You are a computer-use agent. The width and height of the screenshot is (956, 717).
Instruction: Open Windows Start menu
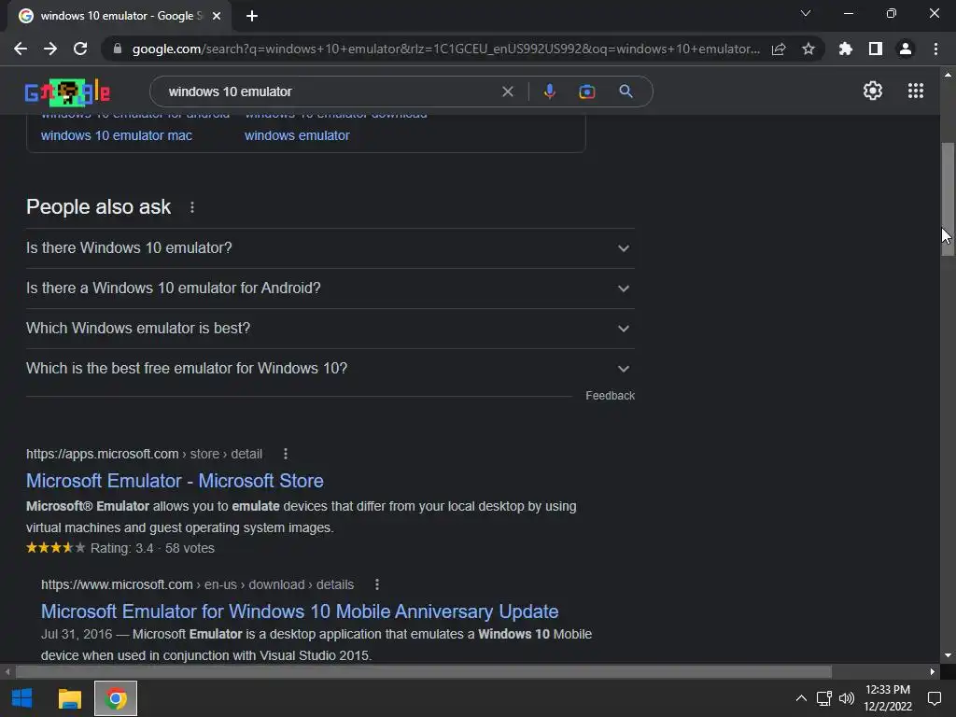(22, 698)
